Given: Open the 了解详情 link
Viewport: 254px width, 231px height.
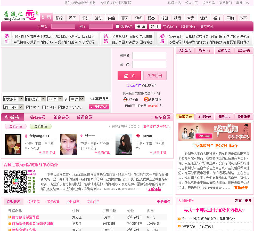Looking at the screenshot, I should click(x=154, y=189).
